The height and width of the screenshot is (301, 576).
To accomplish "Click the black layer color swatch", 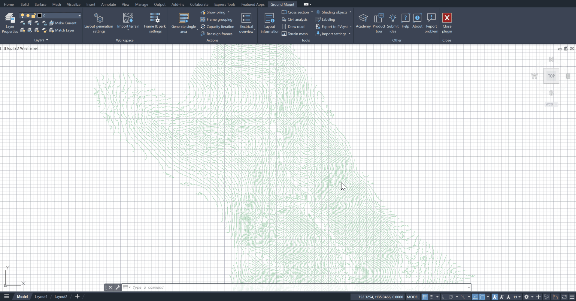I will pyautogui.click(x=40, y=16).
